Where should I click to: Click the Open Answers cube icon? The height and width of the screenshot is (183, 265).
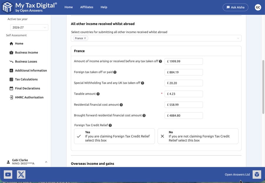pos(257,174)
